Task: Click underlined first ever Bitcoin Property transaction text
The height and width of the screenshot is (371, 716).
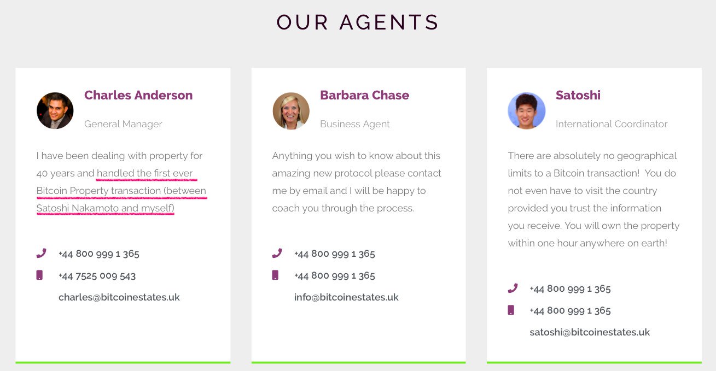Action: (x=121, y=191)
